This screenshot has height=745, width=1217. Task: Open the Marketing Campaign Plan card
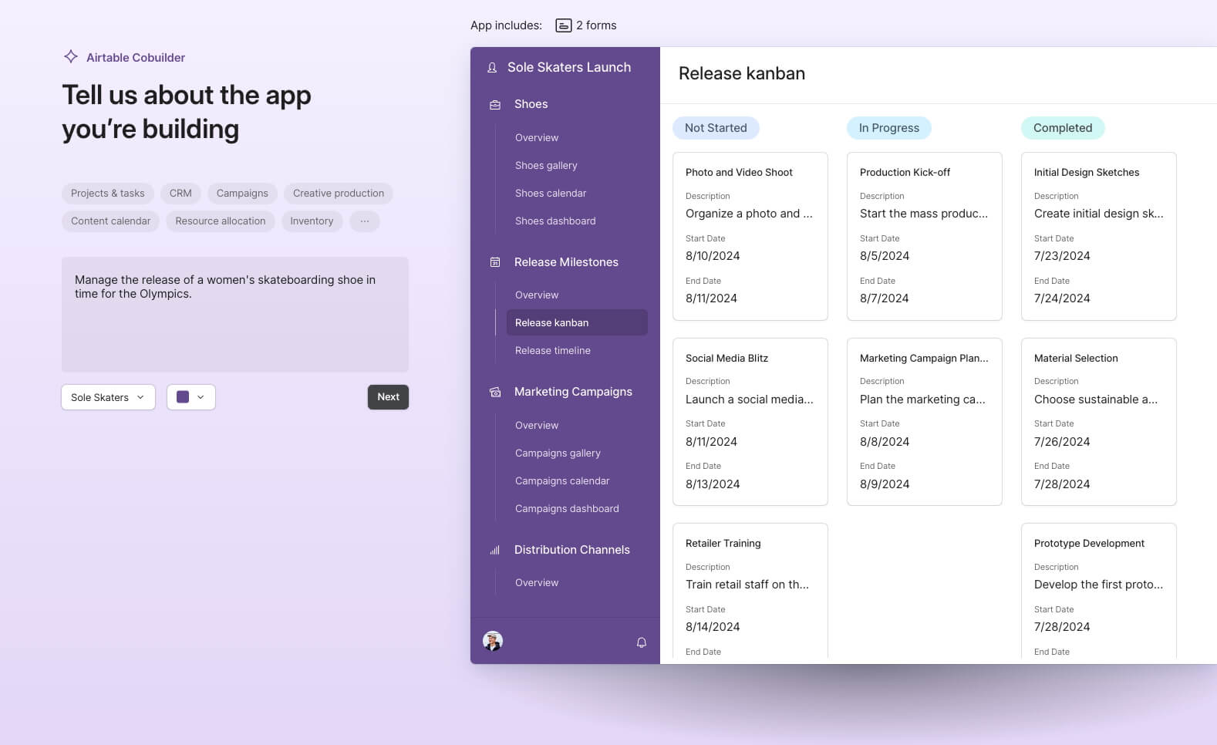pyautogui.click(x=925, y=422)
